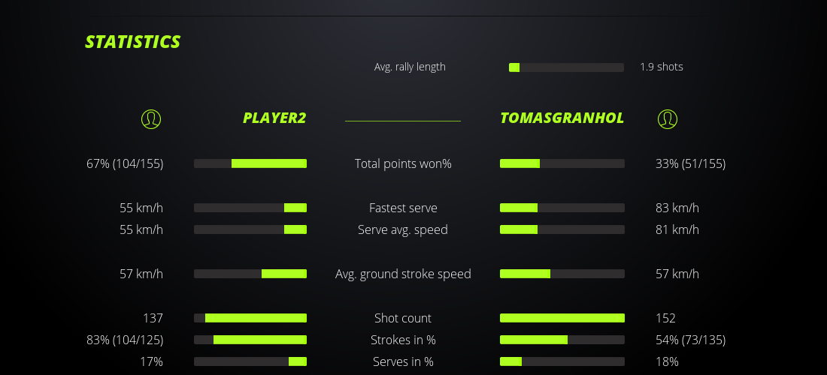Click TOMASGRANHOL's Shot count bar
Image resolution: width=827 pixels, height=375 pixels.
tap(562, 318)
